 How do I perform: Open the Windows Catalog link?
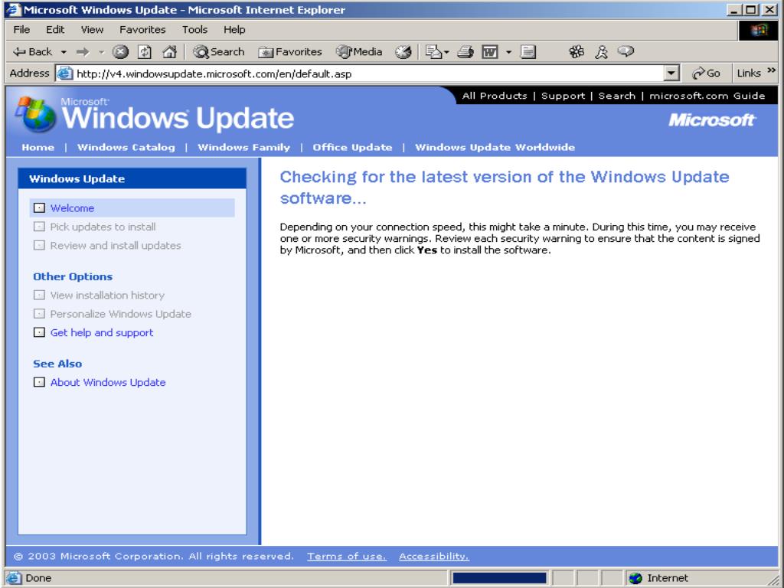(126, 147)
